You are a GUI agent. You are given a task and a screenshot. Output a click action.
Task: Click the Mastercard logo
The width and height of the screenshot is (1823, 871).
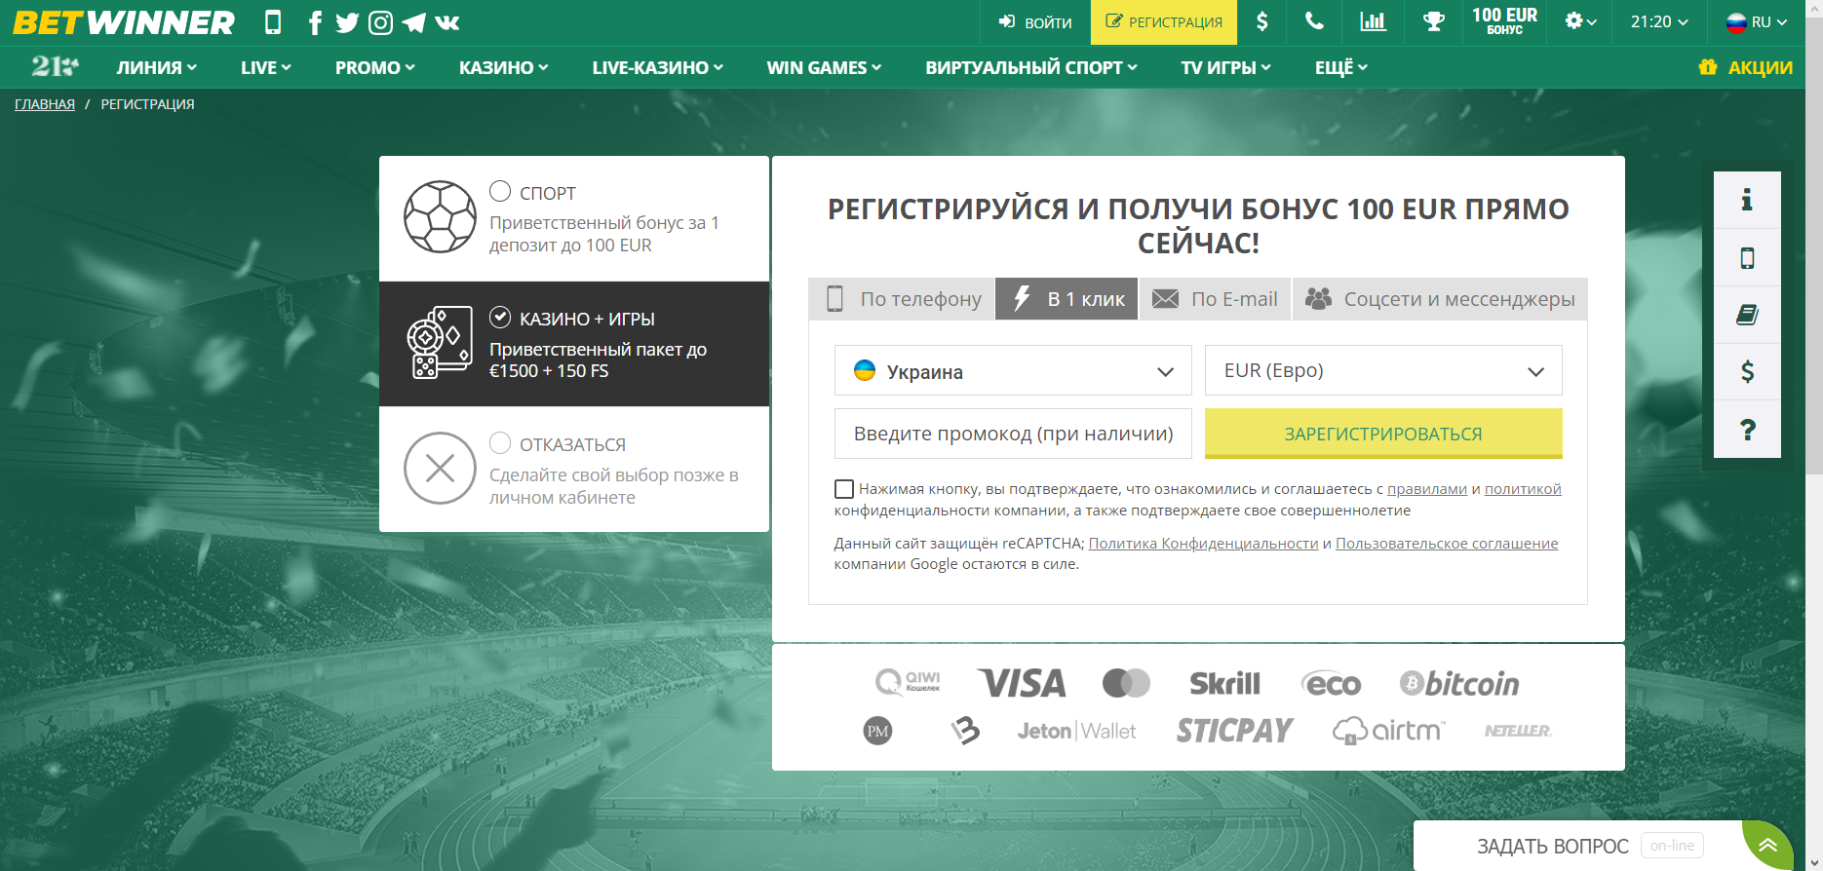pyautogui.click(x=1126, y=683)
